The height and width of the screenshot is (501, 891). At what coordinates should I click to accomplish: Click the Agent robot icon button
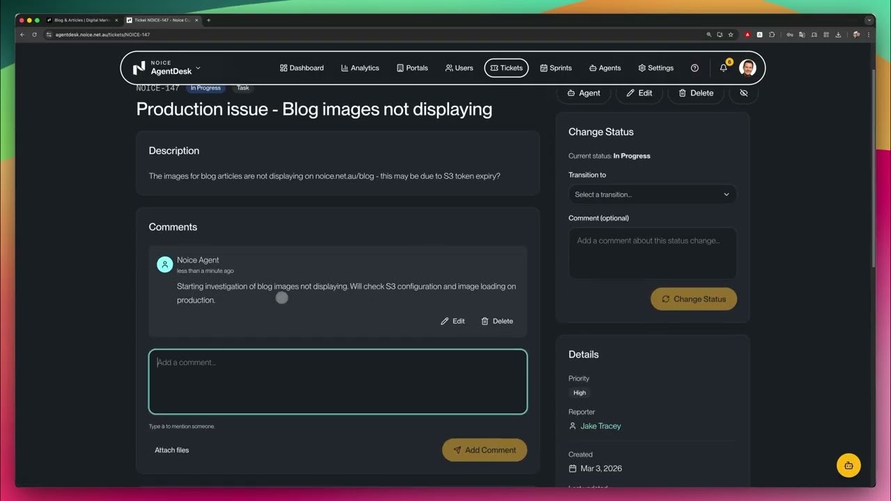point(583,93)
